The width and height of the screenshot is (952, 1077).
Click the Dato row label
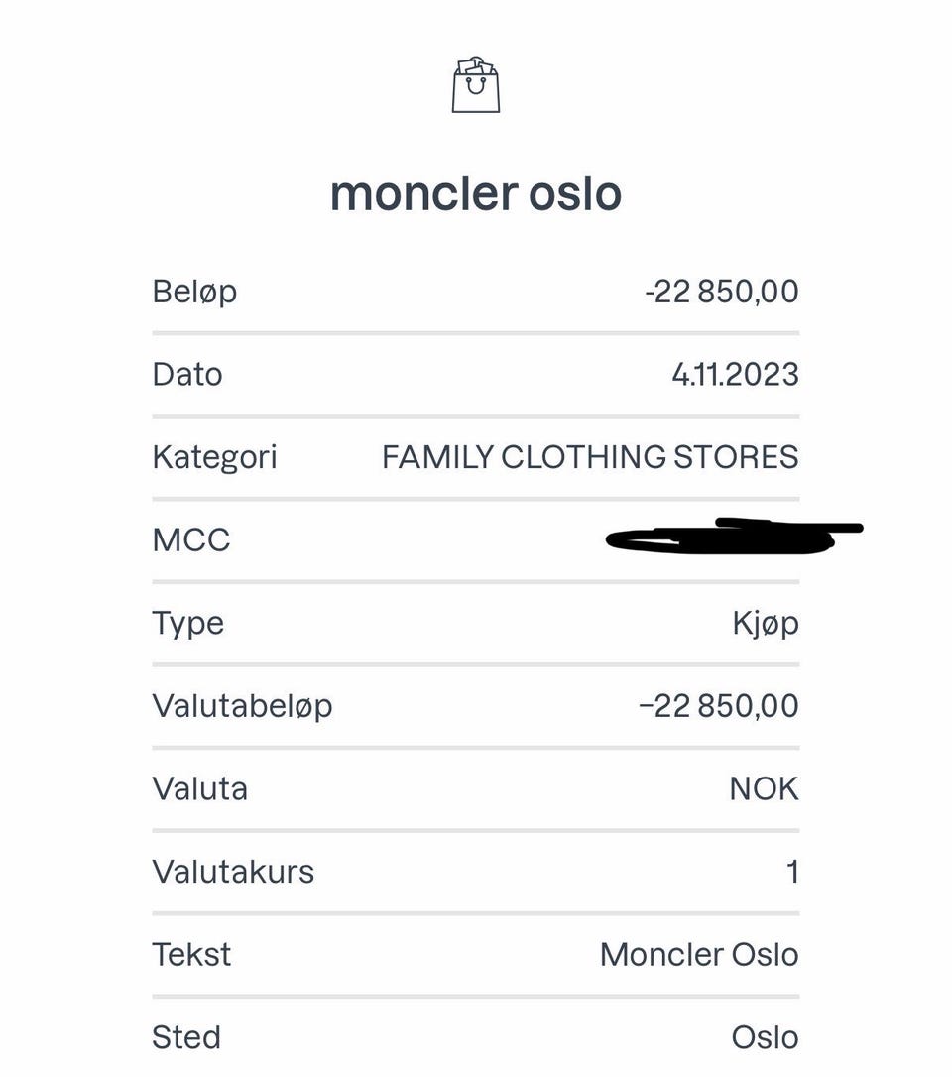pyautogui.click(x=187, y=374)
